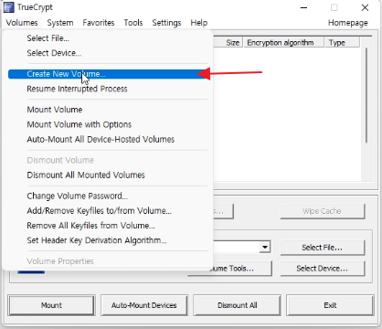Open Change Volume Password... entry
This screenshot has height=329, width=382.
[x=77, y=196]
